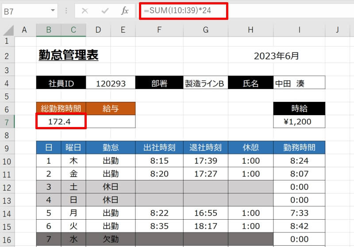The width and height of the screenshot is (354, 247).
Task: Click the work hours cell 7:33
Action: tap(299, 213)
